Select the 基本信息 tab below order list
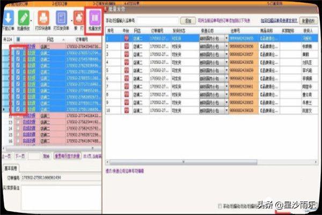Viewport: 322px width, 215px height. [11, 168]
